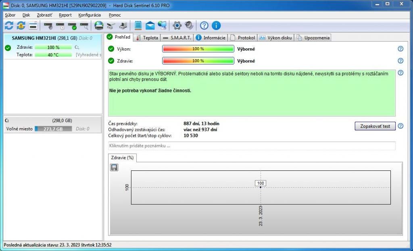Click the blue notepad report icon
Screen dimensions: 413x251
pyautogui.click(x=138, y=26)
